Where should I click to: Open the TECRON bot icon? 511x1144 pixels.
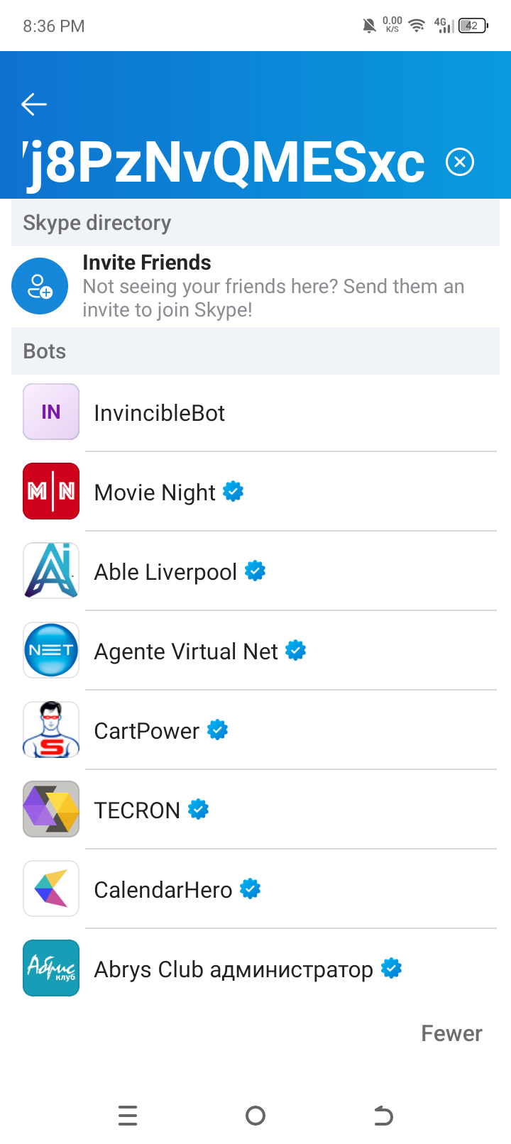pos(51,809)
